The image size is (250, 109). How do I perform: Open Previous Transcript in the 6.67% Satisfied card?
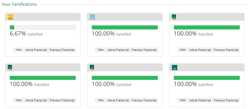62,50
